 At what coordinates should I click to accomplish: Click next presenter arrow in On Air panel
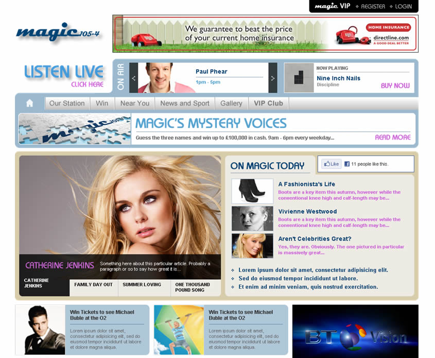click(x=273, y=78)
